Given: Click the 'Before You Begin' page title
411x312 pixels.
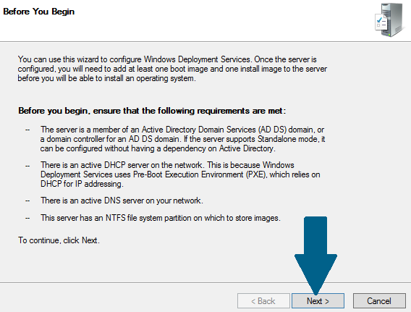Looking at the screenshot, I should point(39,12).
